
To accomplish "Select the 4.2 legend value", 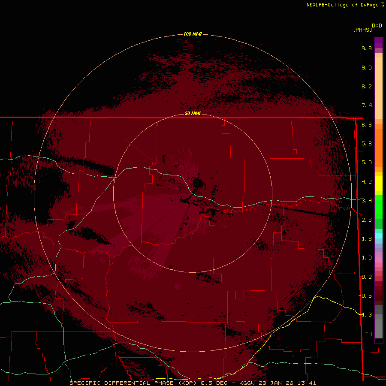I will (367, 182).
